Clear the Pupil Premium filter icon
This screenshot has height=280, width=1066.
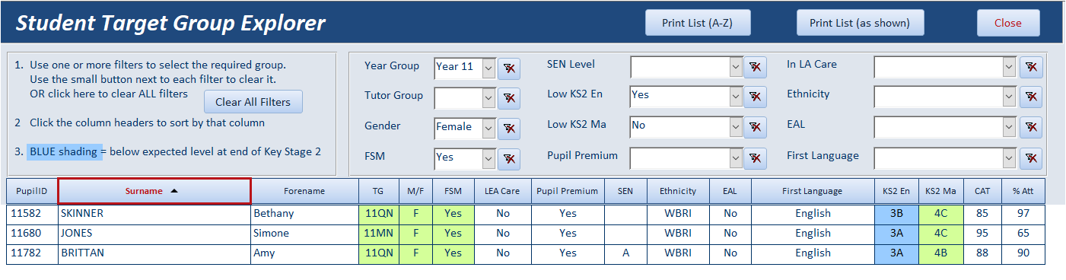[755, 158]
